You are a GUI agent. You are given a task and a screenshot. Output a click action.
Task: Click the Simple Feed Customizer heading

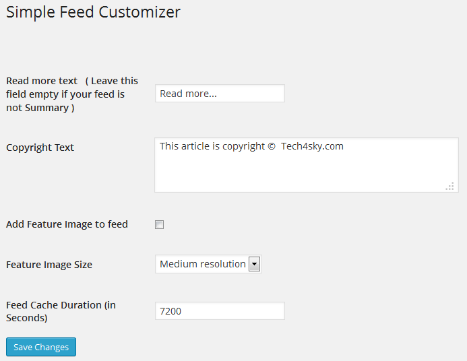(x=93, y=12)
